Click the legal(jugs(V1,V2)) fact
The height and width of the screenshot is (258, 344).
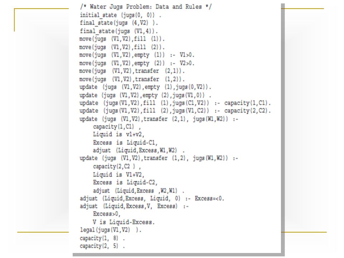(x=111, y=230)
